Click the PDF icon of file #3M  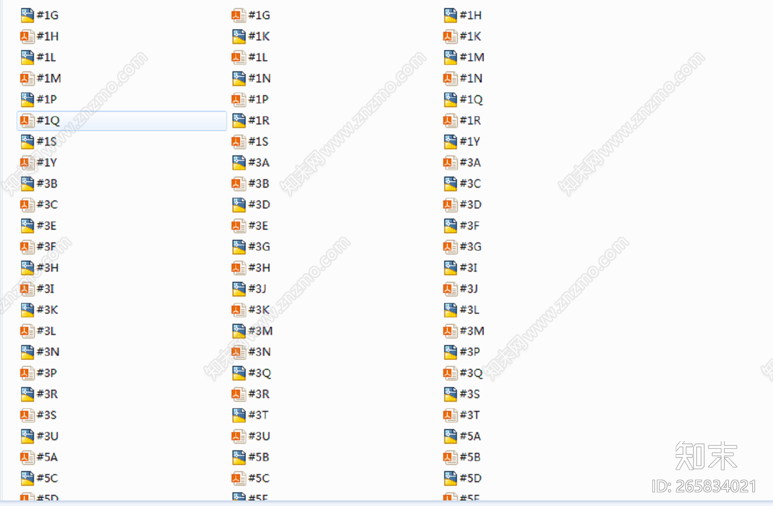point(450,331)
